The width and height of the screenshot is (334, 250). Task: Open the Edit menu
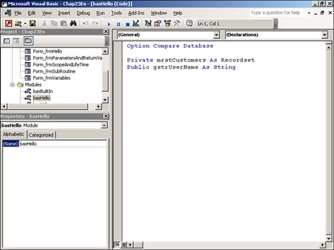31,13
